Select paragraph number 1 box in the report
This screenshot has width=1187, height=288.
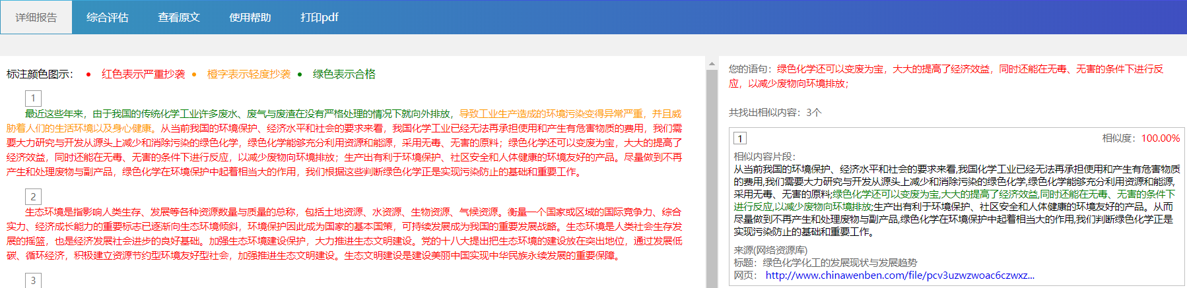[34, 99]
